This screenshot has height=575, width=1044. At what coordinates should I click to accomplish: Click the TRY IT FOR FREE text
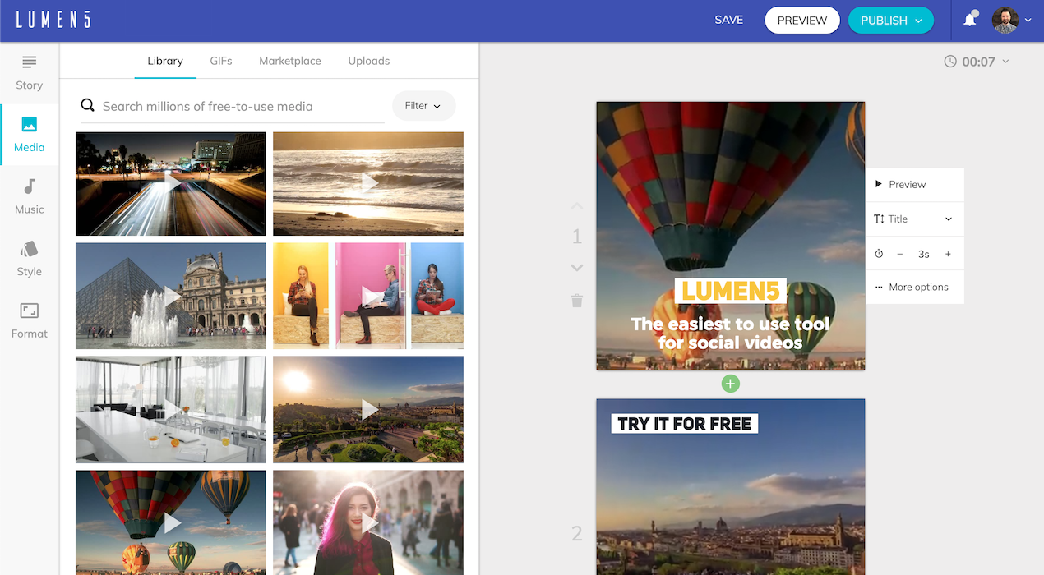[x=685, y=424]
